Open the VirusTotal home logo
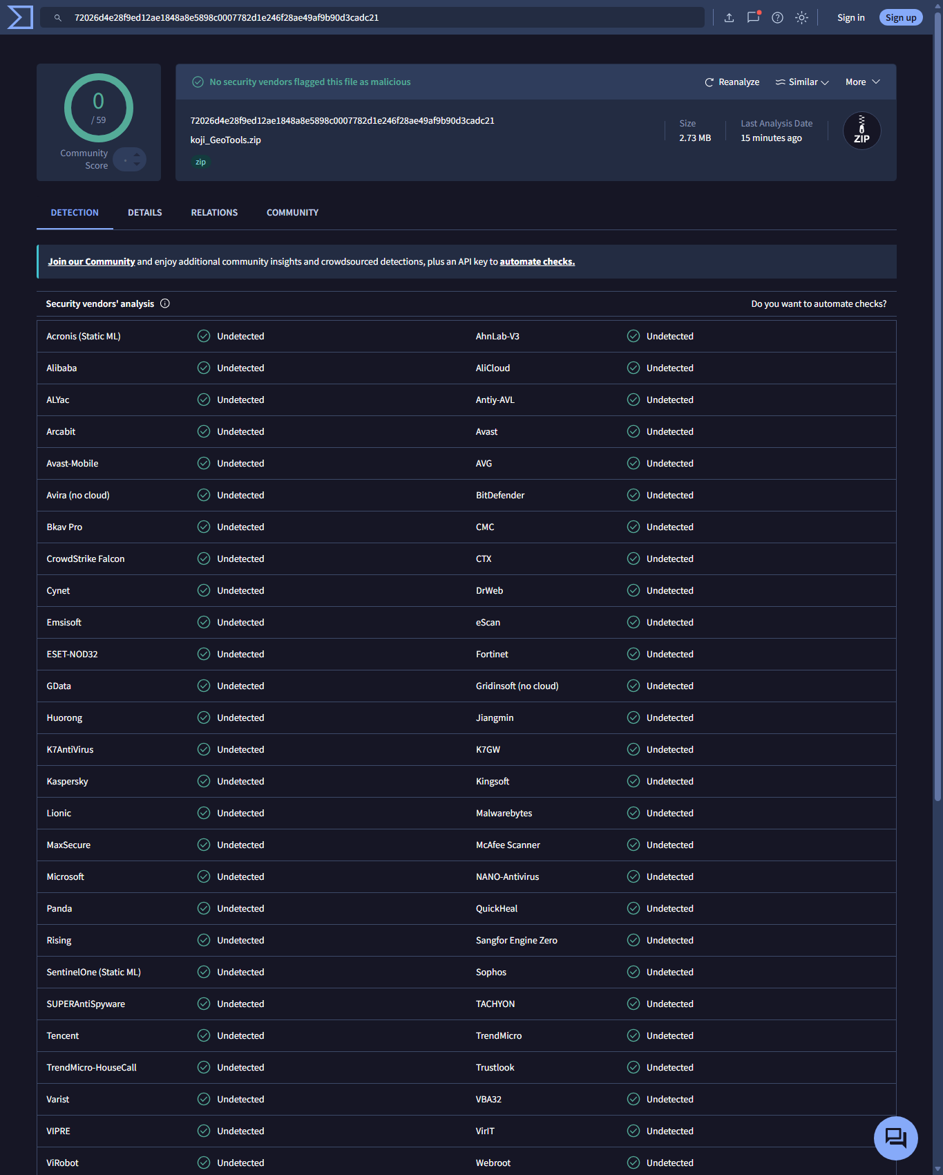This screenshot has width=943, height=1175. (x=20, y=17)
